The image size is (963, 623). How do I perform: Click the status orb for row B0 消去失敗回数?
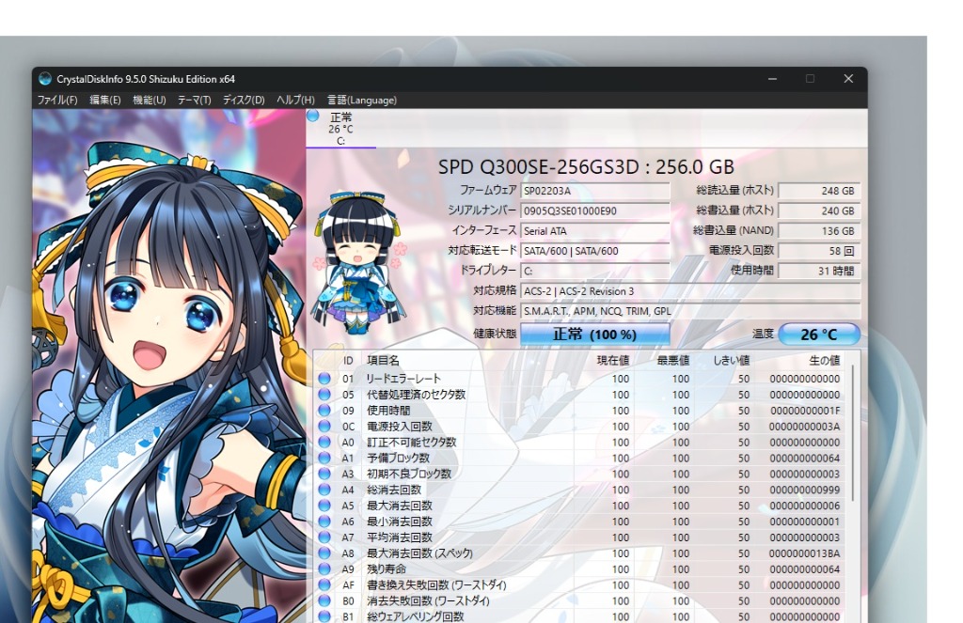click(324, 600)
